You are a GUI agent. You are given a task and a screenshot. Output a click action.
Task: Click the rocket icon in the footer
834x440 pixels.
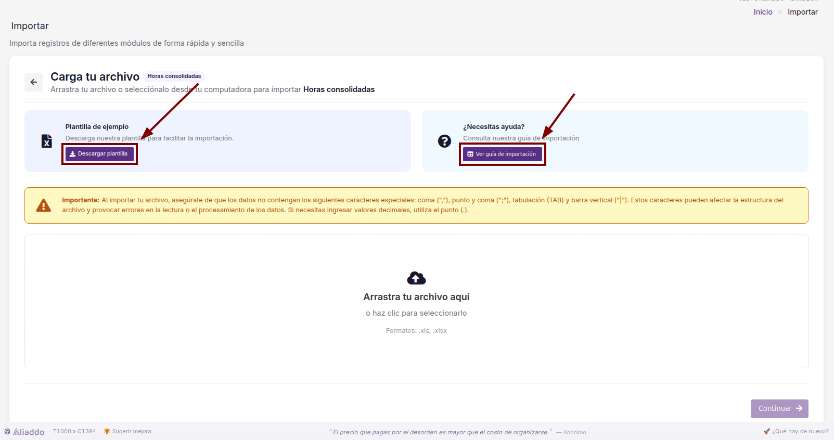(x=766, y=431)
